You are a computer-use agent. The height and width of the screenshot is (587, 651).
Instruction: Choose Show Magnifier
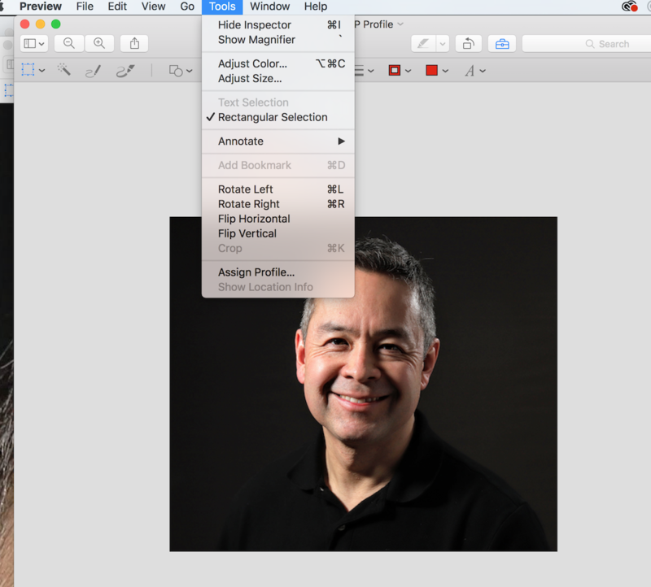pyautogui.click(x=277, y=40)
